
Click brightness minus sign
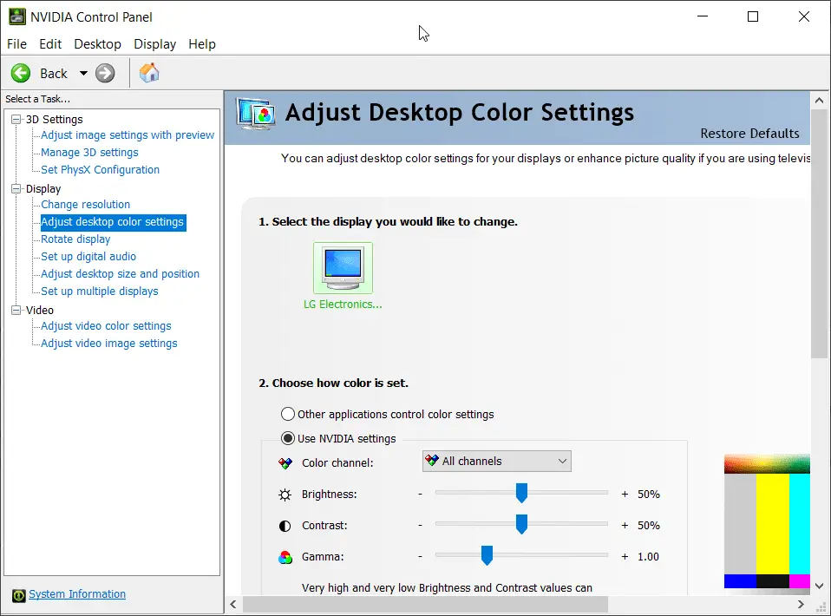click(420, 494)
